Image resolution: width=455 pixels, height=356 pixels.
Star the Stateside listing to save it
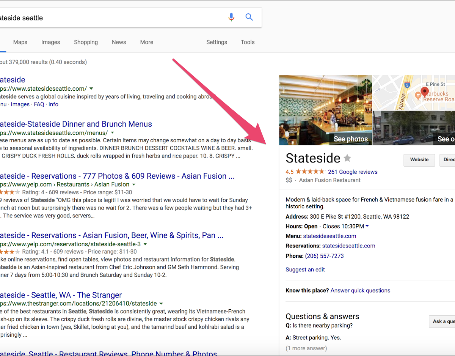(347, 158)
